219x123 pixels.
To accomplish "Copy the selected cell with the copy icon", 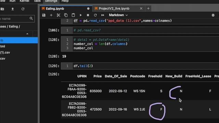I will coord(66,15).
